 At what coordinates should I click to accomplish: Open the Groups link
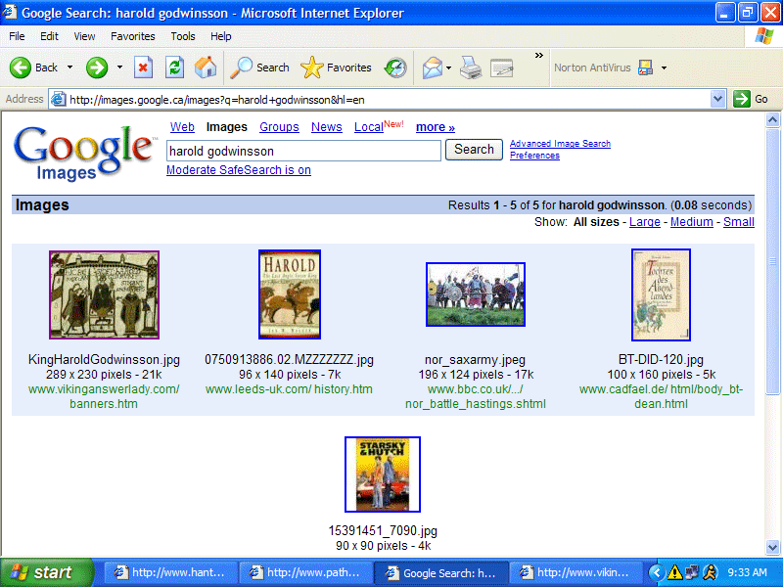tap(279, 127)
